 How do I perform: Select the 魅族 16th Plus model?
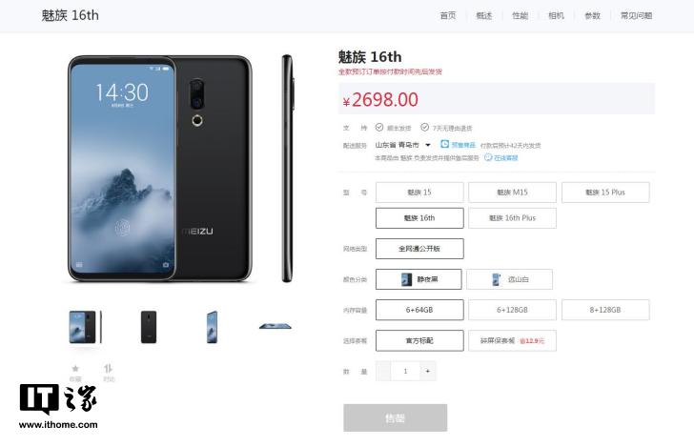[x=512, y=217]
